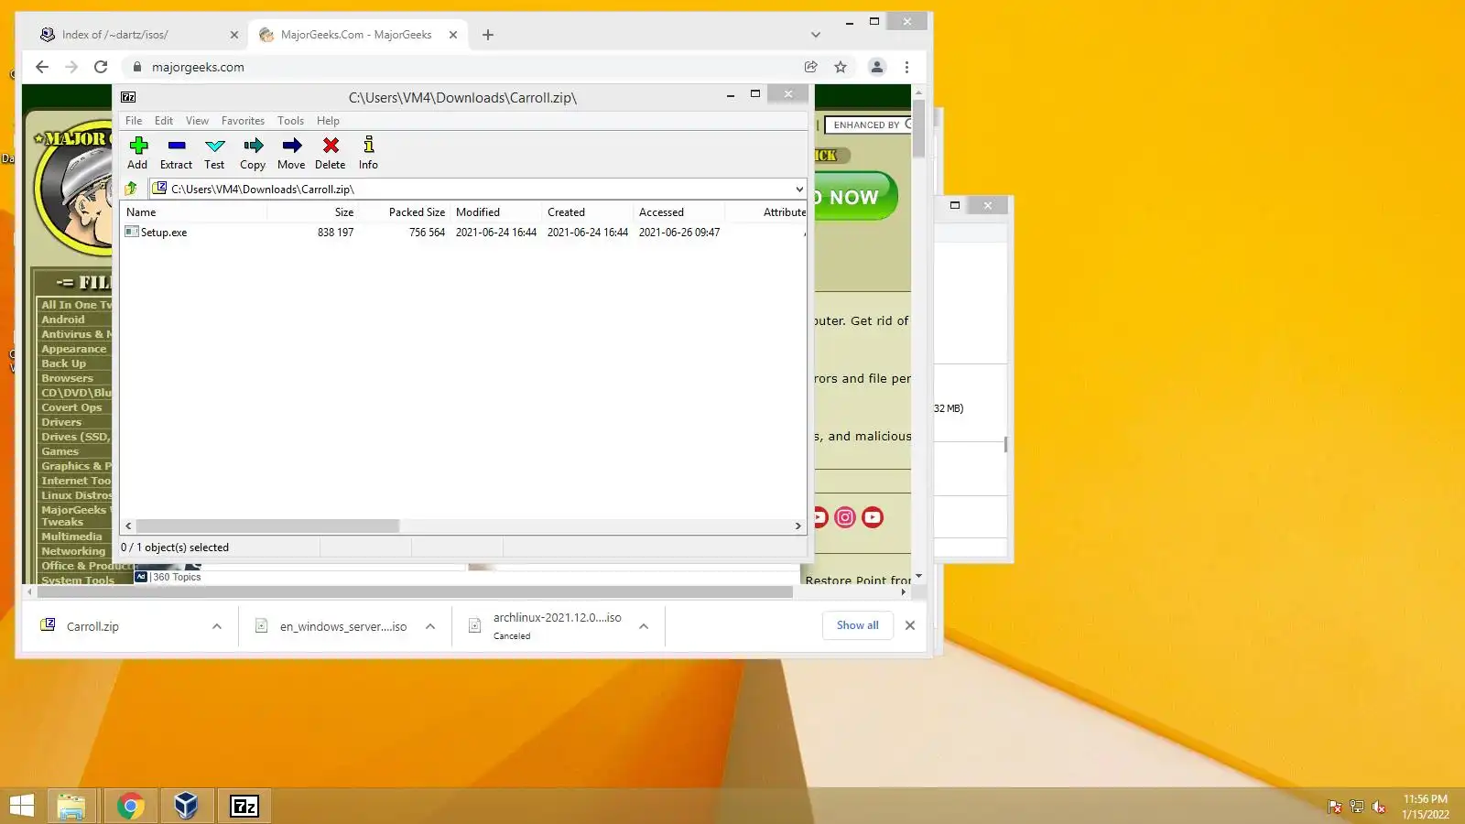
Task: Close the Index of isos tab
Action: (233, 35)
